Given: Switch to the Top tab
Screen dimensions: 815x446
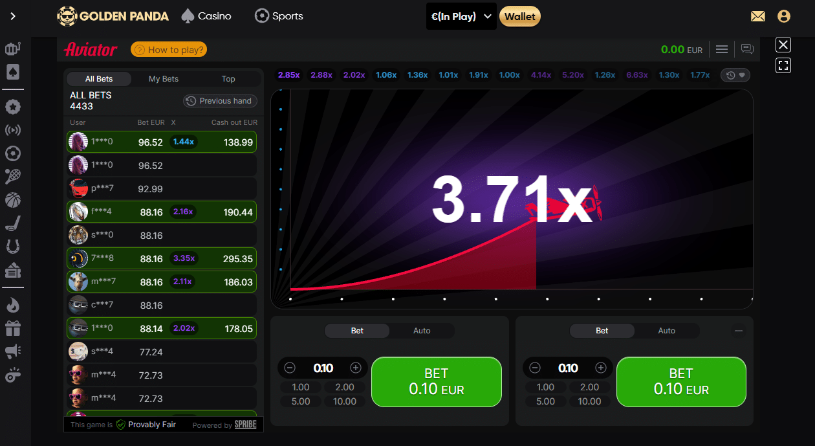Looking at the screenshot, I should pyautogui.click(x=228, y=79).
